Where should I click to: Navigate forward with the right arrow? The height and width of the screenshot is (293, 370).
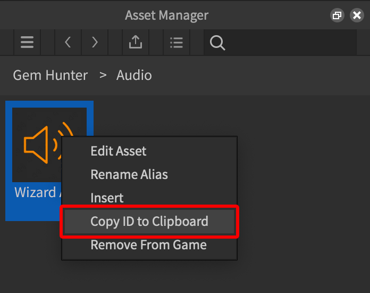pyautogui.click(x=95, y=43)
